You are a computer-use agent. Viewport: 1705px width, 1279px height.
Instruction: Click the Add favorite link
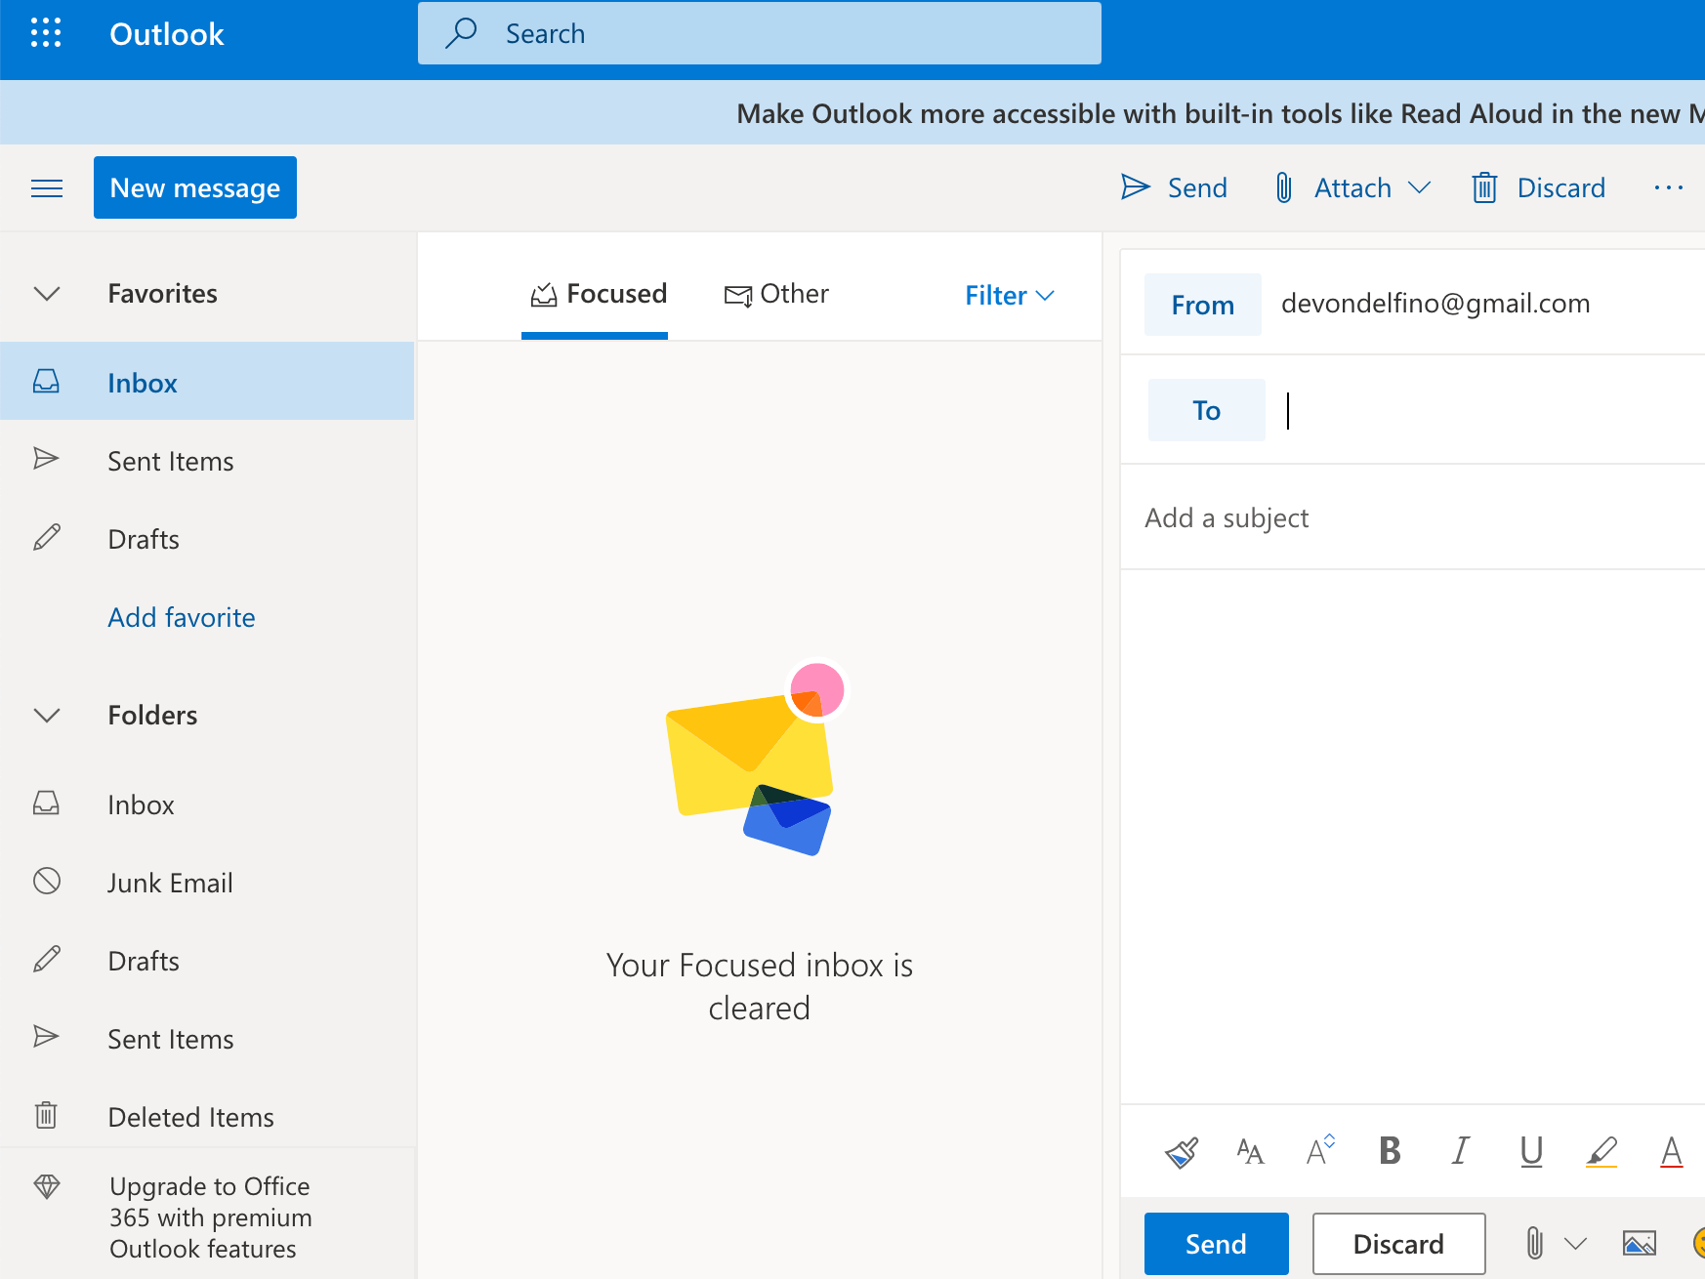tap(182, 617)
